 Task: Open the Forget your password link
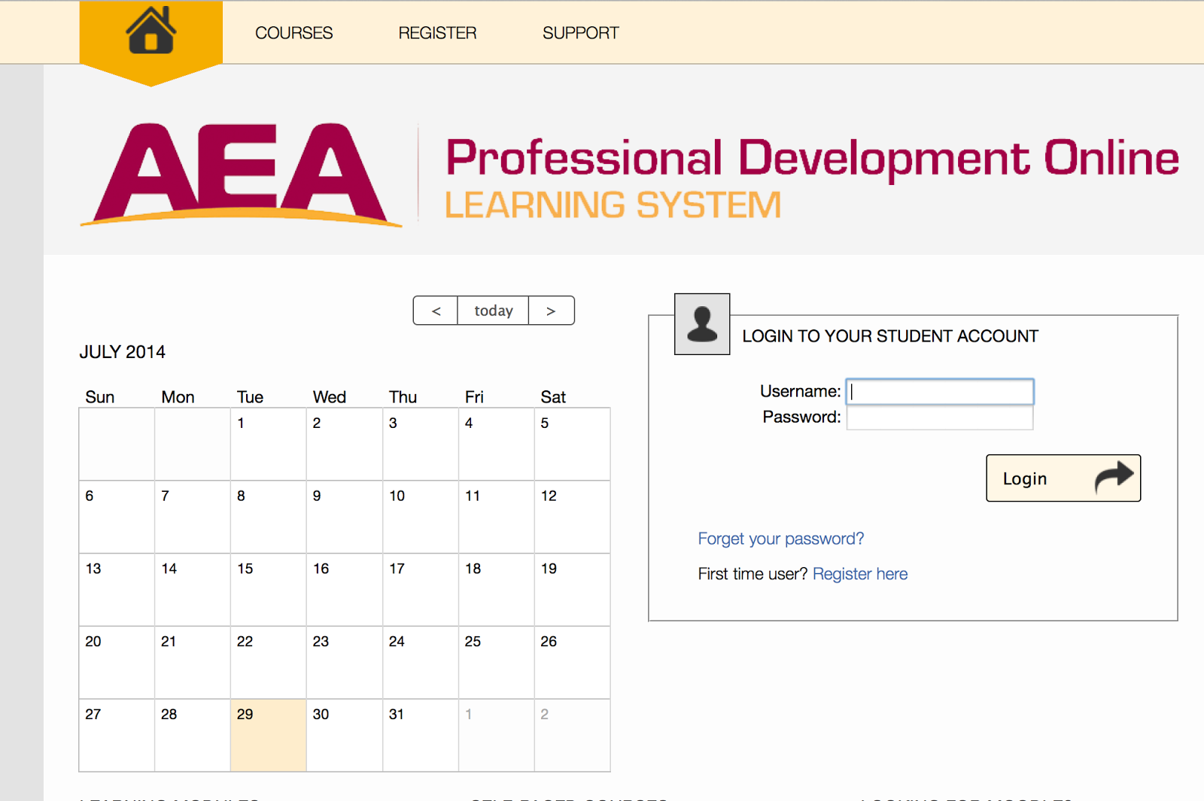tap(780, 539)
